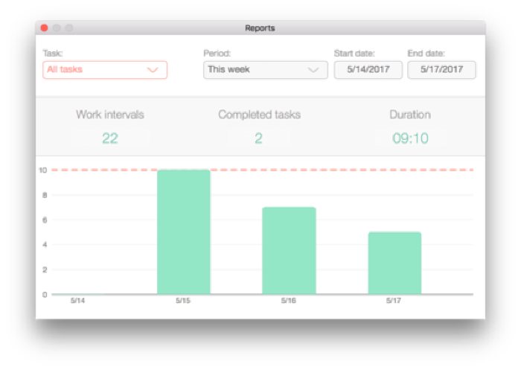Click the 5/14 axis label
Screen dimensions: 521x370
click(77, 301)
